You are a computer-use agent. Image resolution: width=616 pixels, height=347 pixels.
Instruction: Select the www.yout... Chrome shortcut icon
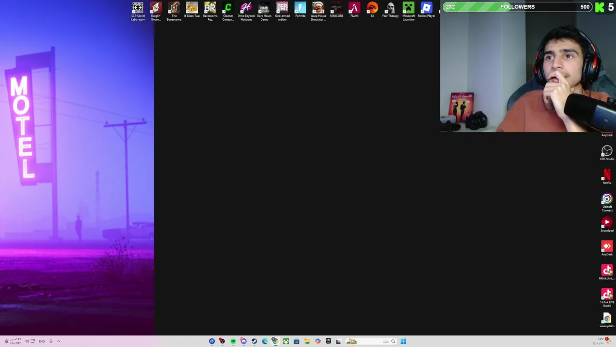pos(607,320)
